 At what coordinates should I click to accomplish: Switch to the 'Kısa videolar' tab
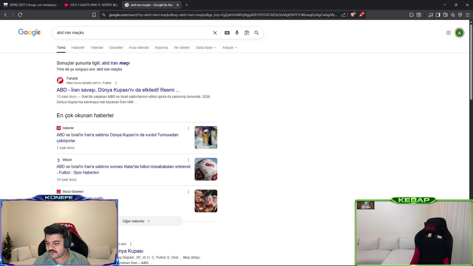coord(139,48)
